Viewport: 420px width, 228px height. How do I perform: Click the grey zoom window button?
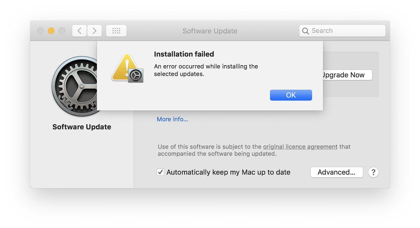tap(62, 31)
